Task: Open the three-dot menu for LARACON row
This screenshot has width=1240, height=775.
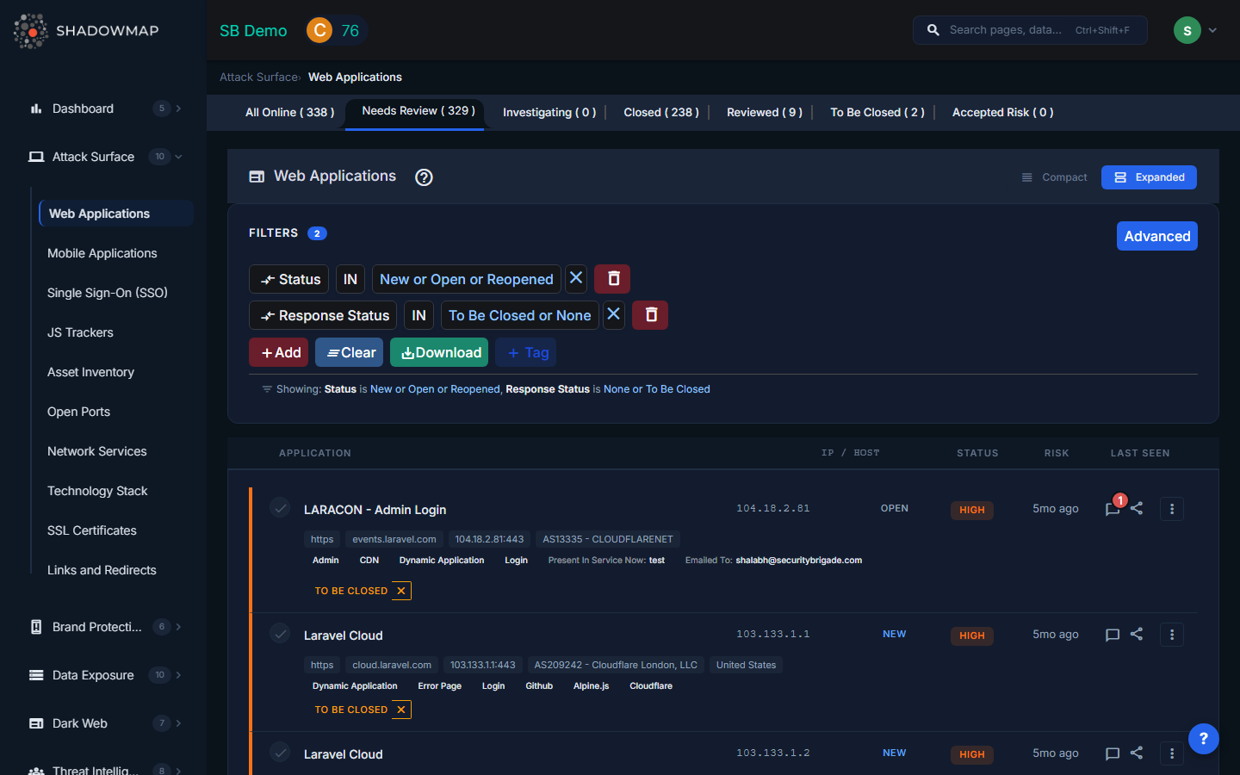Action: click(1171, 509)
